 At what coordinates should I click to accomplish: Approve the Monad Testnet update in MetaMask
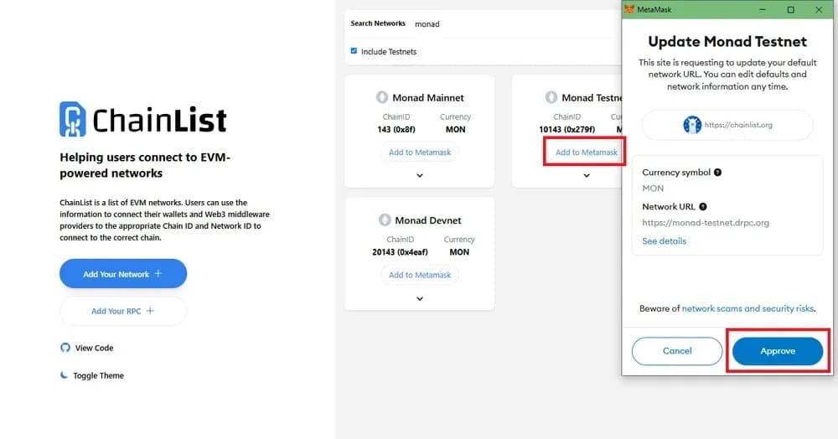(x=778, y=351)
